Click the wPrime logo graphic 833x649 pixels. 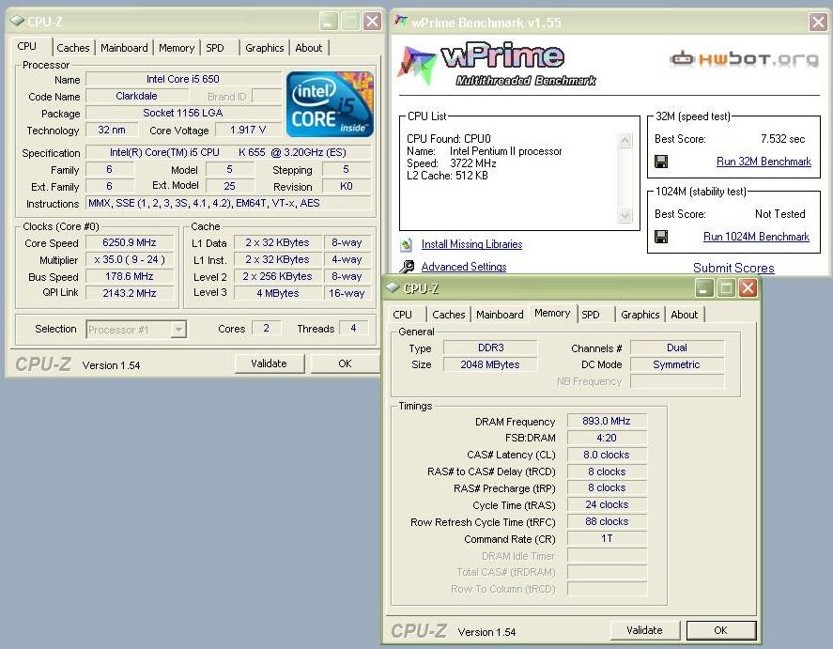[497, 64]
